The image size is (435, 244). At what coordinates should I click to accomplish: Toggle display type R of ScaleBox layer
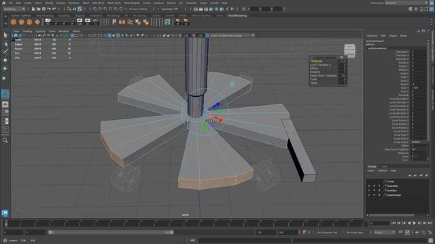point(379,190)
